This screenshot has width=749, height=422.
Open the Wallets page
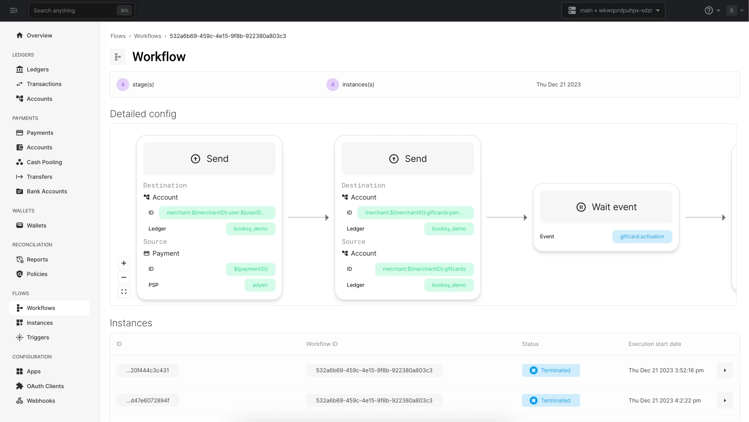tap(36, 225)
